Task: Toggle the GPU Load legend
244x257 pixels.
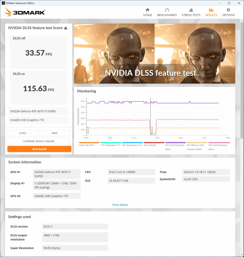Action: [x=154, y=144]
